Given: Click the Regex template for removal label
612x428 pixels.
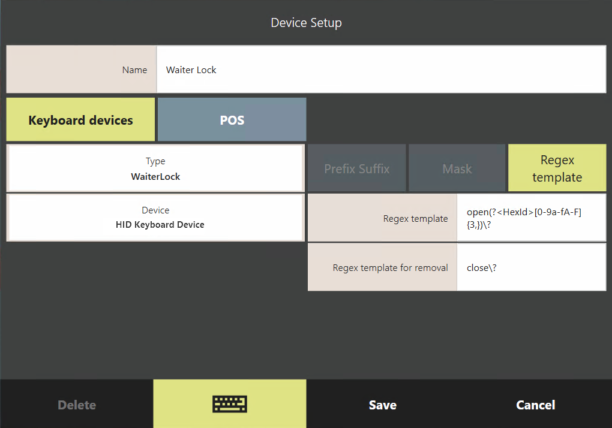Looking at the screenshot, I should coord(390,268).
